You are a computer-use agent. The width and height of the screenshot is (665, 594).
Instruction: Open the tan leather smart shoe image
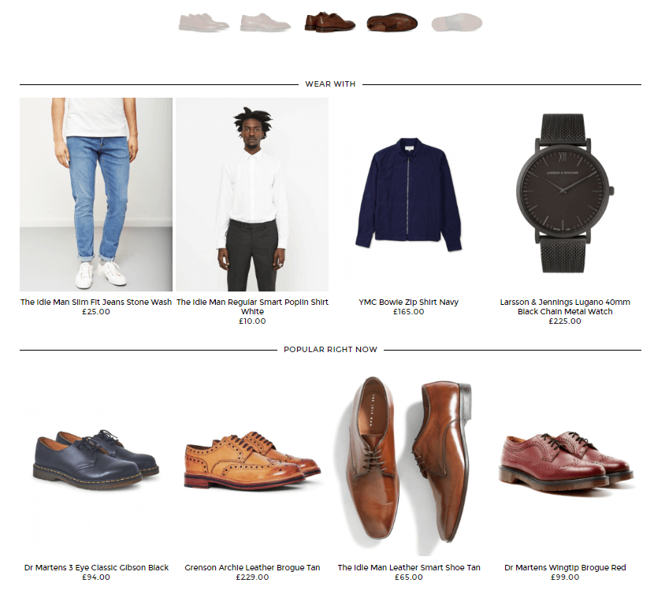[408, 459]
